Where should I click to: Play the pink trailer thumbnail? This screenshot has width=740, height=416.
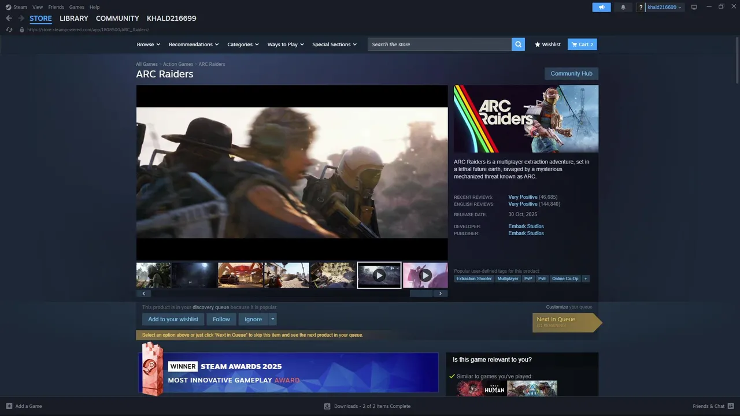coord(425,275)
